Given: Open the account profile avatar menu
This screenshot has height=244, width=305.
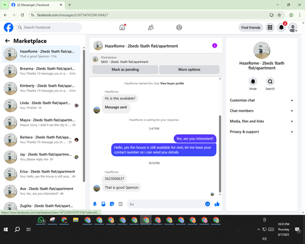Looking at the screenshot, I should 293,27.
